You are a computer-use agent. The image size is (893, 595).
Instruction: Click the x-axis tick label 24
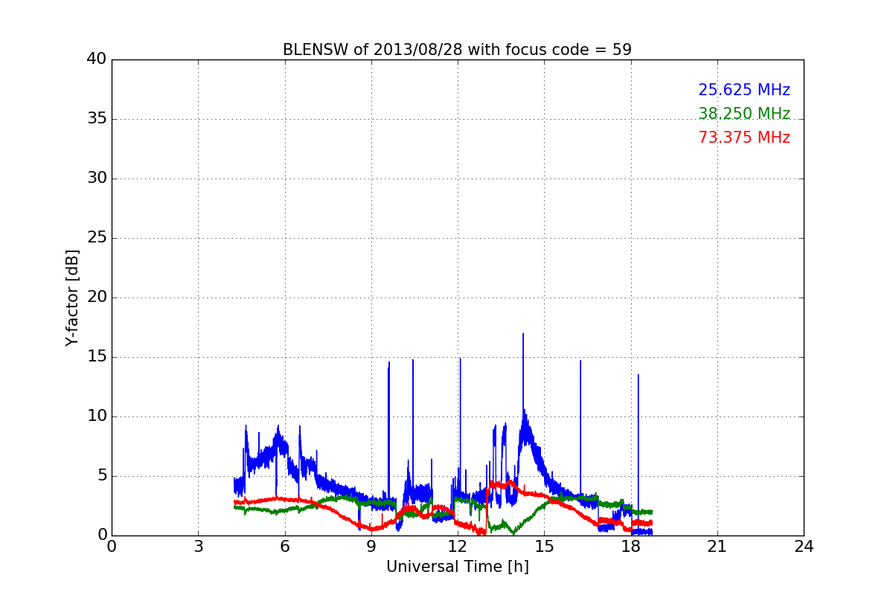[804, 547]
